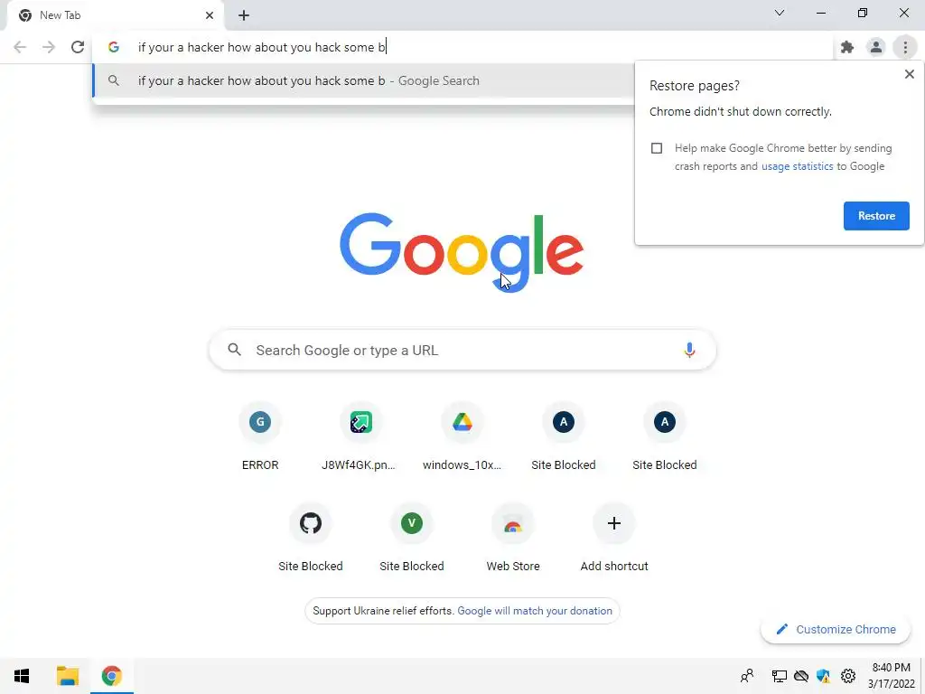Select the magnifier icon in the suggestion row
Screen dimensions: 925x694
click(114, 80)
